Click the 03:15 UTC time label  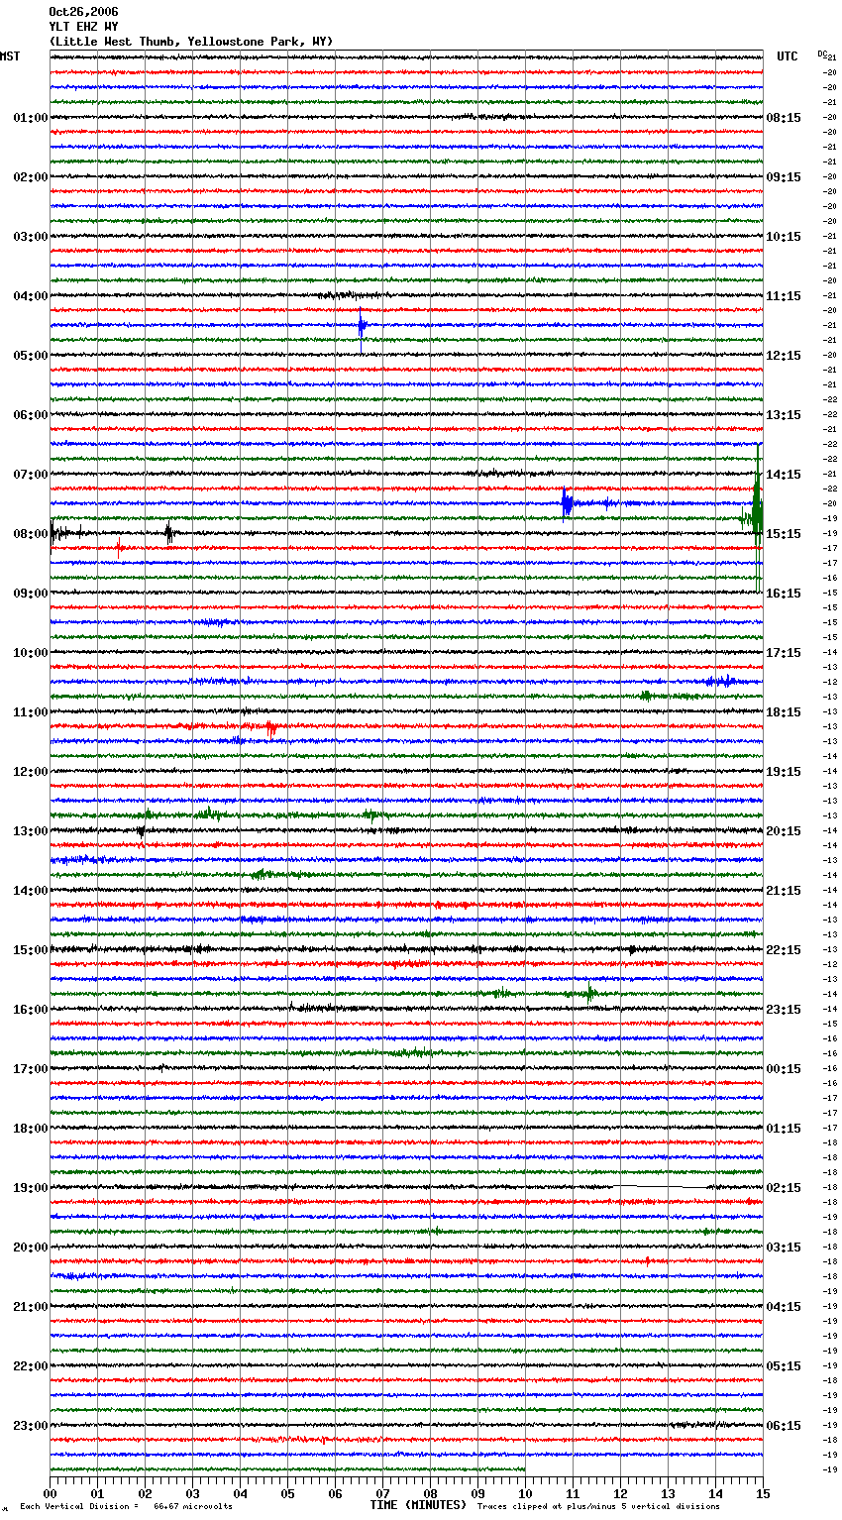click(x=784, y=1248)
